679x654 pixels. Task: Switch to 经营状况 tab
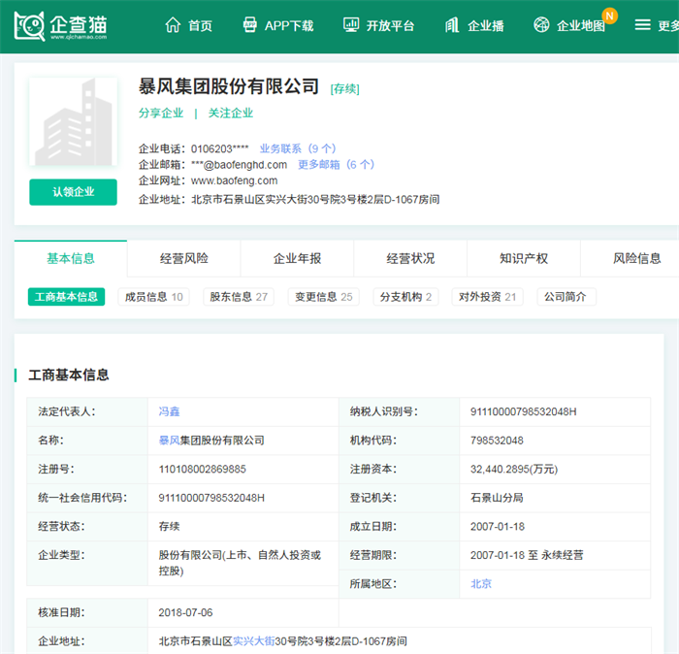(410, 258)
